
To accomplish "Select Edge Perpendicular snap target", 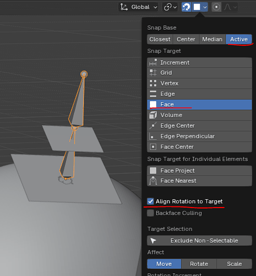I will point(199,136).
